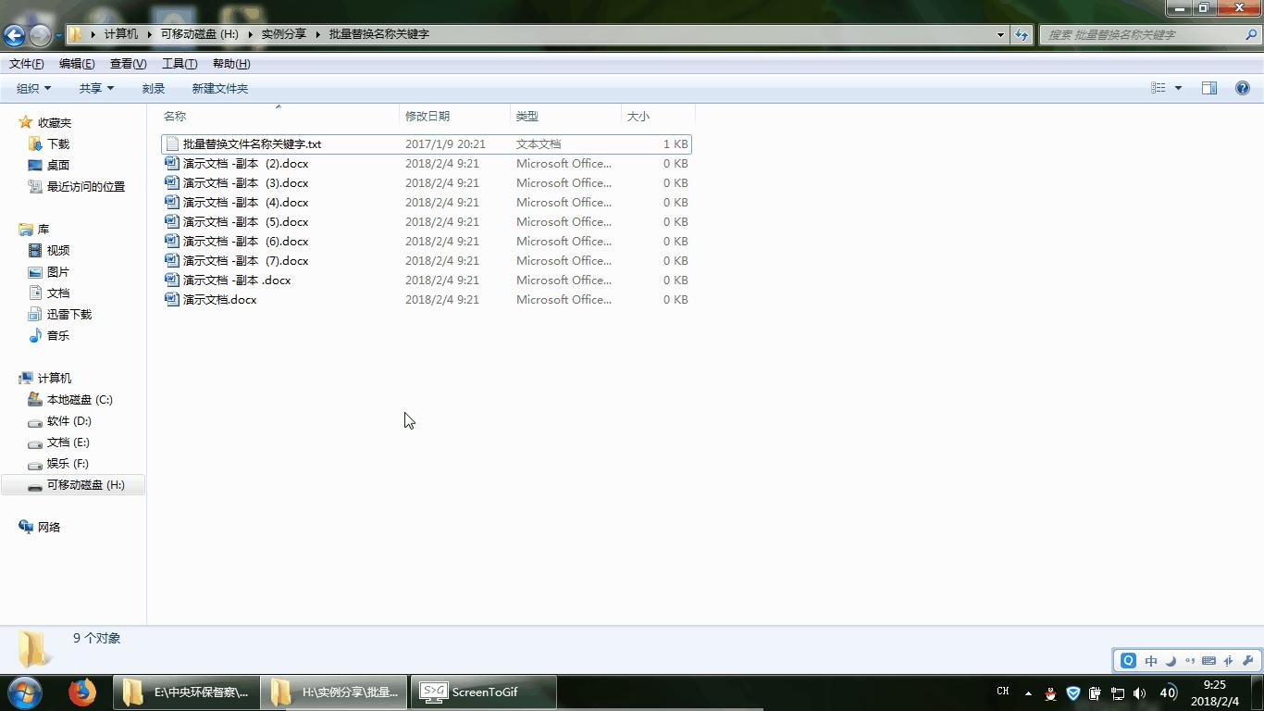Sort files by the 修改日期 column header
Image resolution: width=1264 pixels, height=711 pixels.
(x=454, y=116)
